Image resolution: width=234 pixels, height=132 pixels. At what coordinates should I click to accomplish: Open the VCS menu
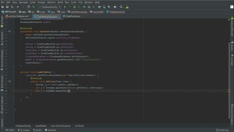pos(80,2)
